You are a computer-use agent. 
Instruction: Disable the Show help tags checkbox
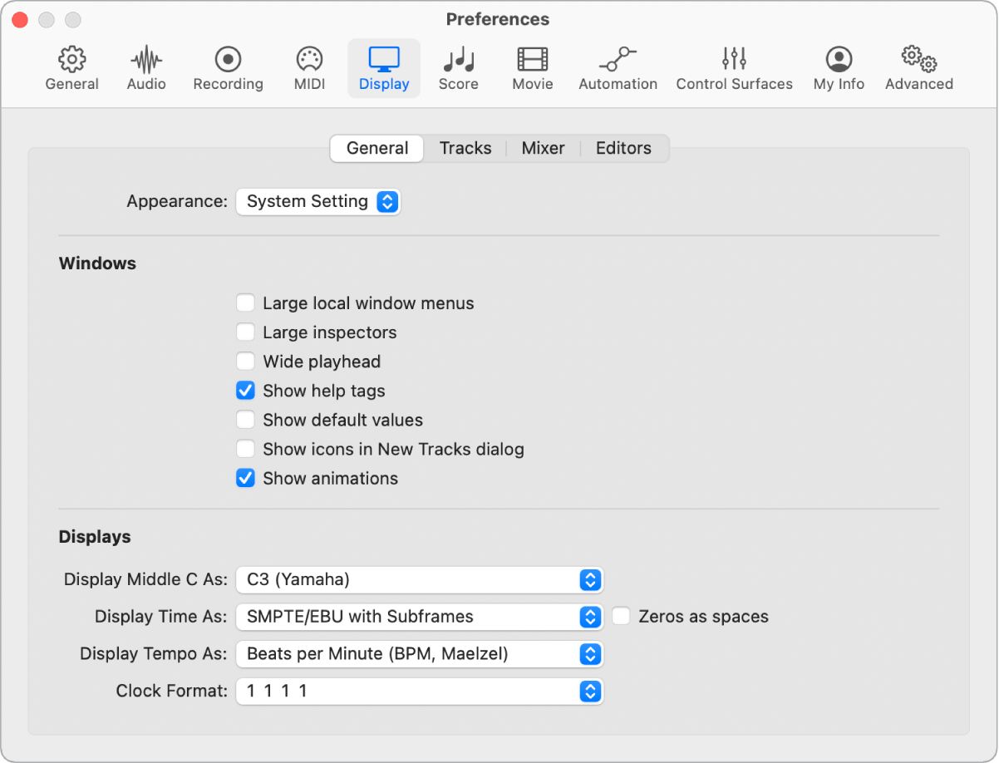245,391
